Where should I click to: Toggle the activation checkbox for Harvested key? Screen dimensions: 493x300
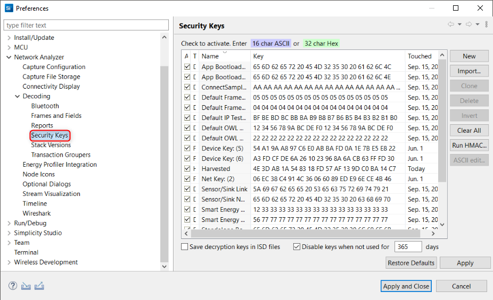click(x=187, y=169)
